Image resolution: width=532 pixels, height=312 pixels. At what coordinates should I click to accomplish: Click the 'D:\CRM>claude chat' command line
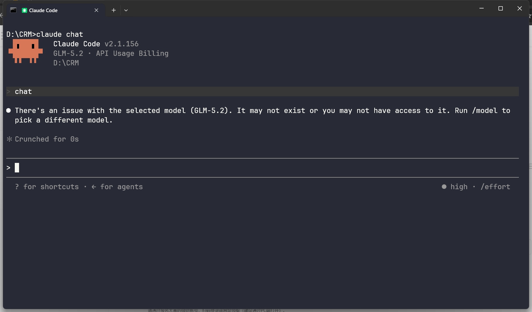pos(45,34)
